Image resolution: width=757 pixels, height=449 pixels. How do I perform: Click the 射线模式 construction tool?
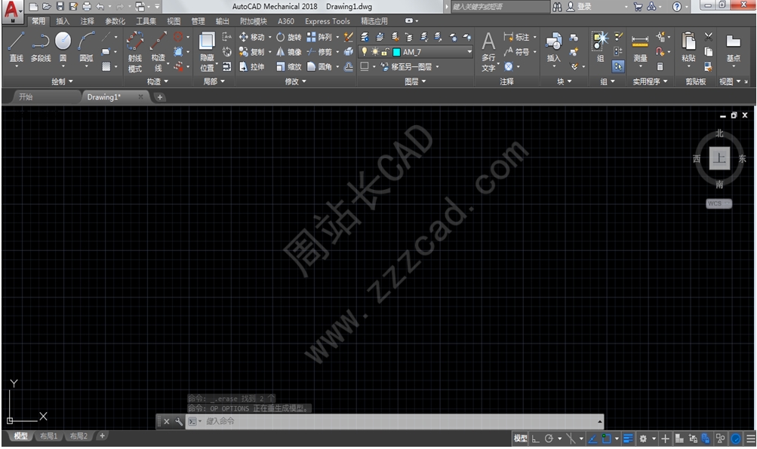point(134,52)
